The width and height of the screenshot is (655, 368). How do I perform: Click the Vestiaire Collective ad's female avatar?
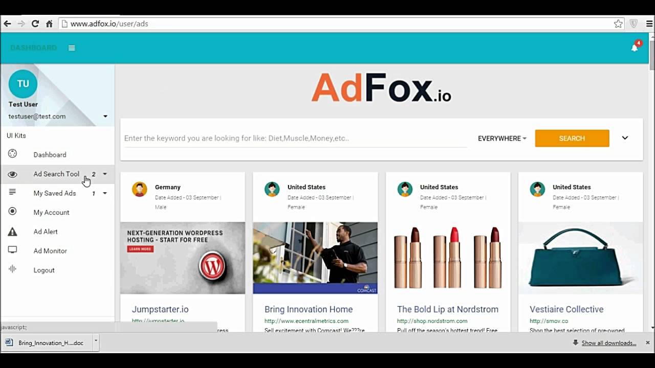click(x=538, y=189)
